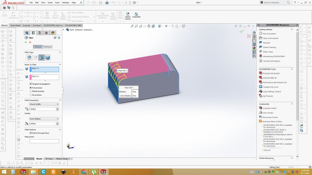312x175 pixels.
Task: Select the Partial preview radio button
Action: [x=31, y=91]
